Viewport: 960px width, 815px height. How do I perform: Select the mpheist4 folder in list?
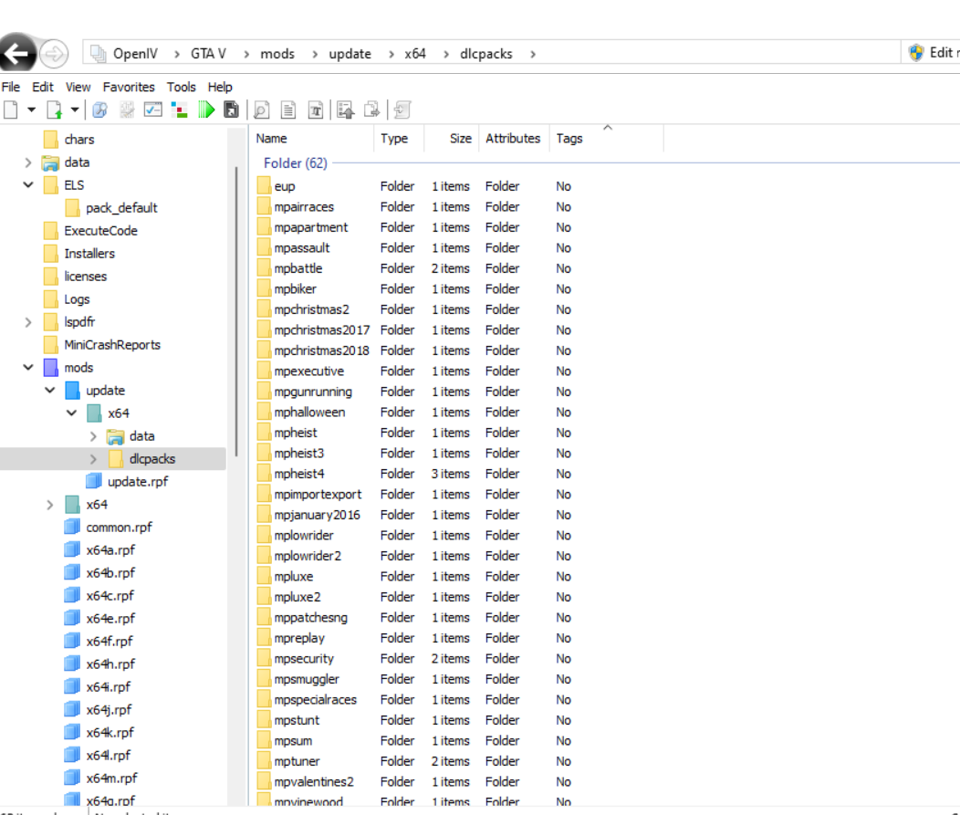[x=299, y=474]
